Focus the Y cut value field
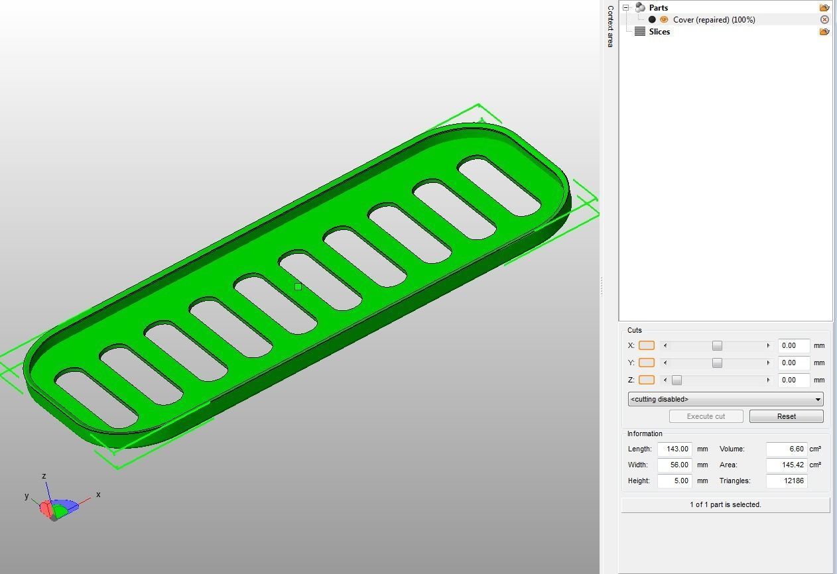Image resolution: width=837 pixels, height=574 pixels. coord(794,363)
